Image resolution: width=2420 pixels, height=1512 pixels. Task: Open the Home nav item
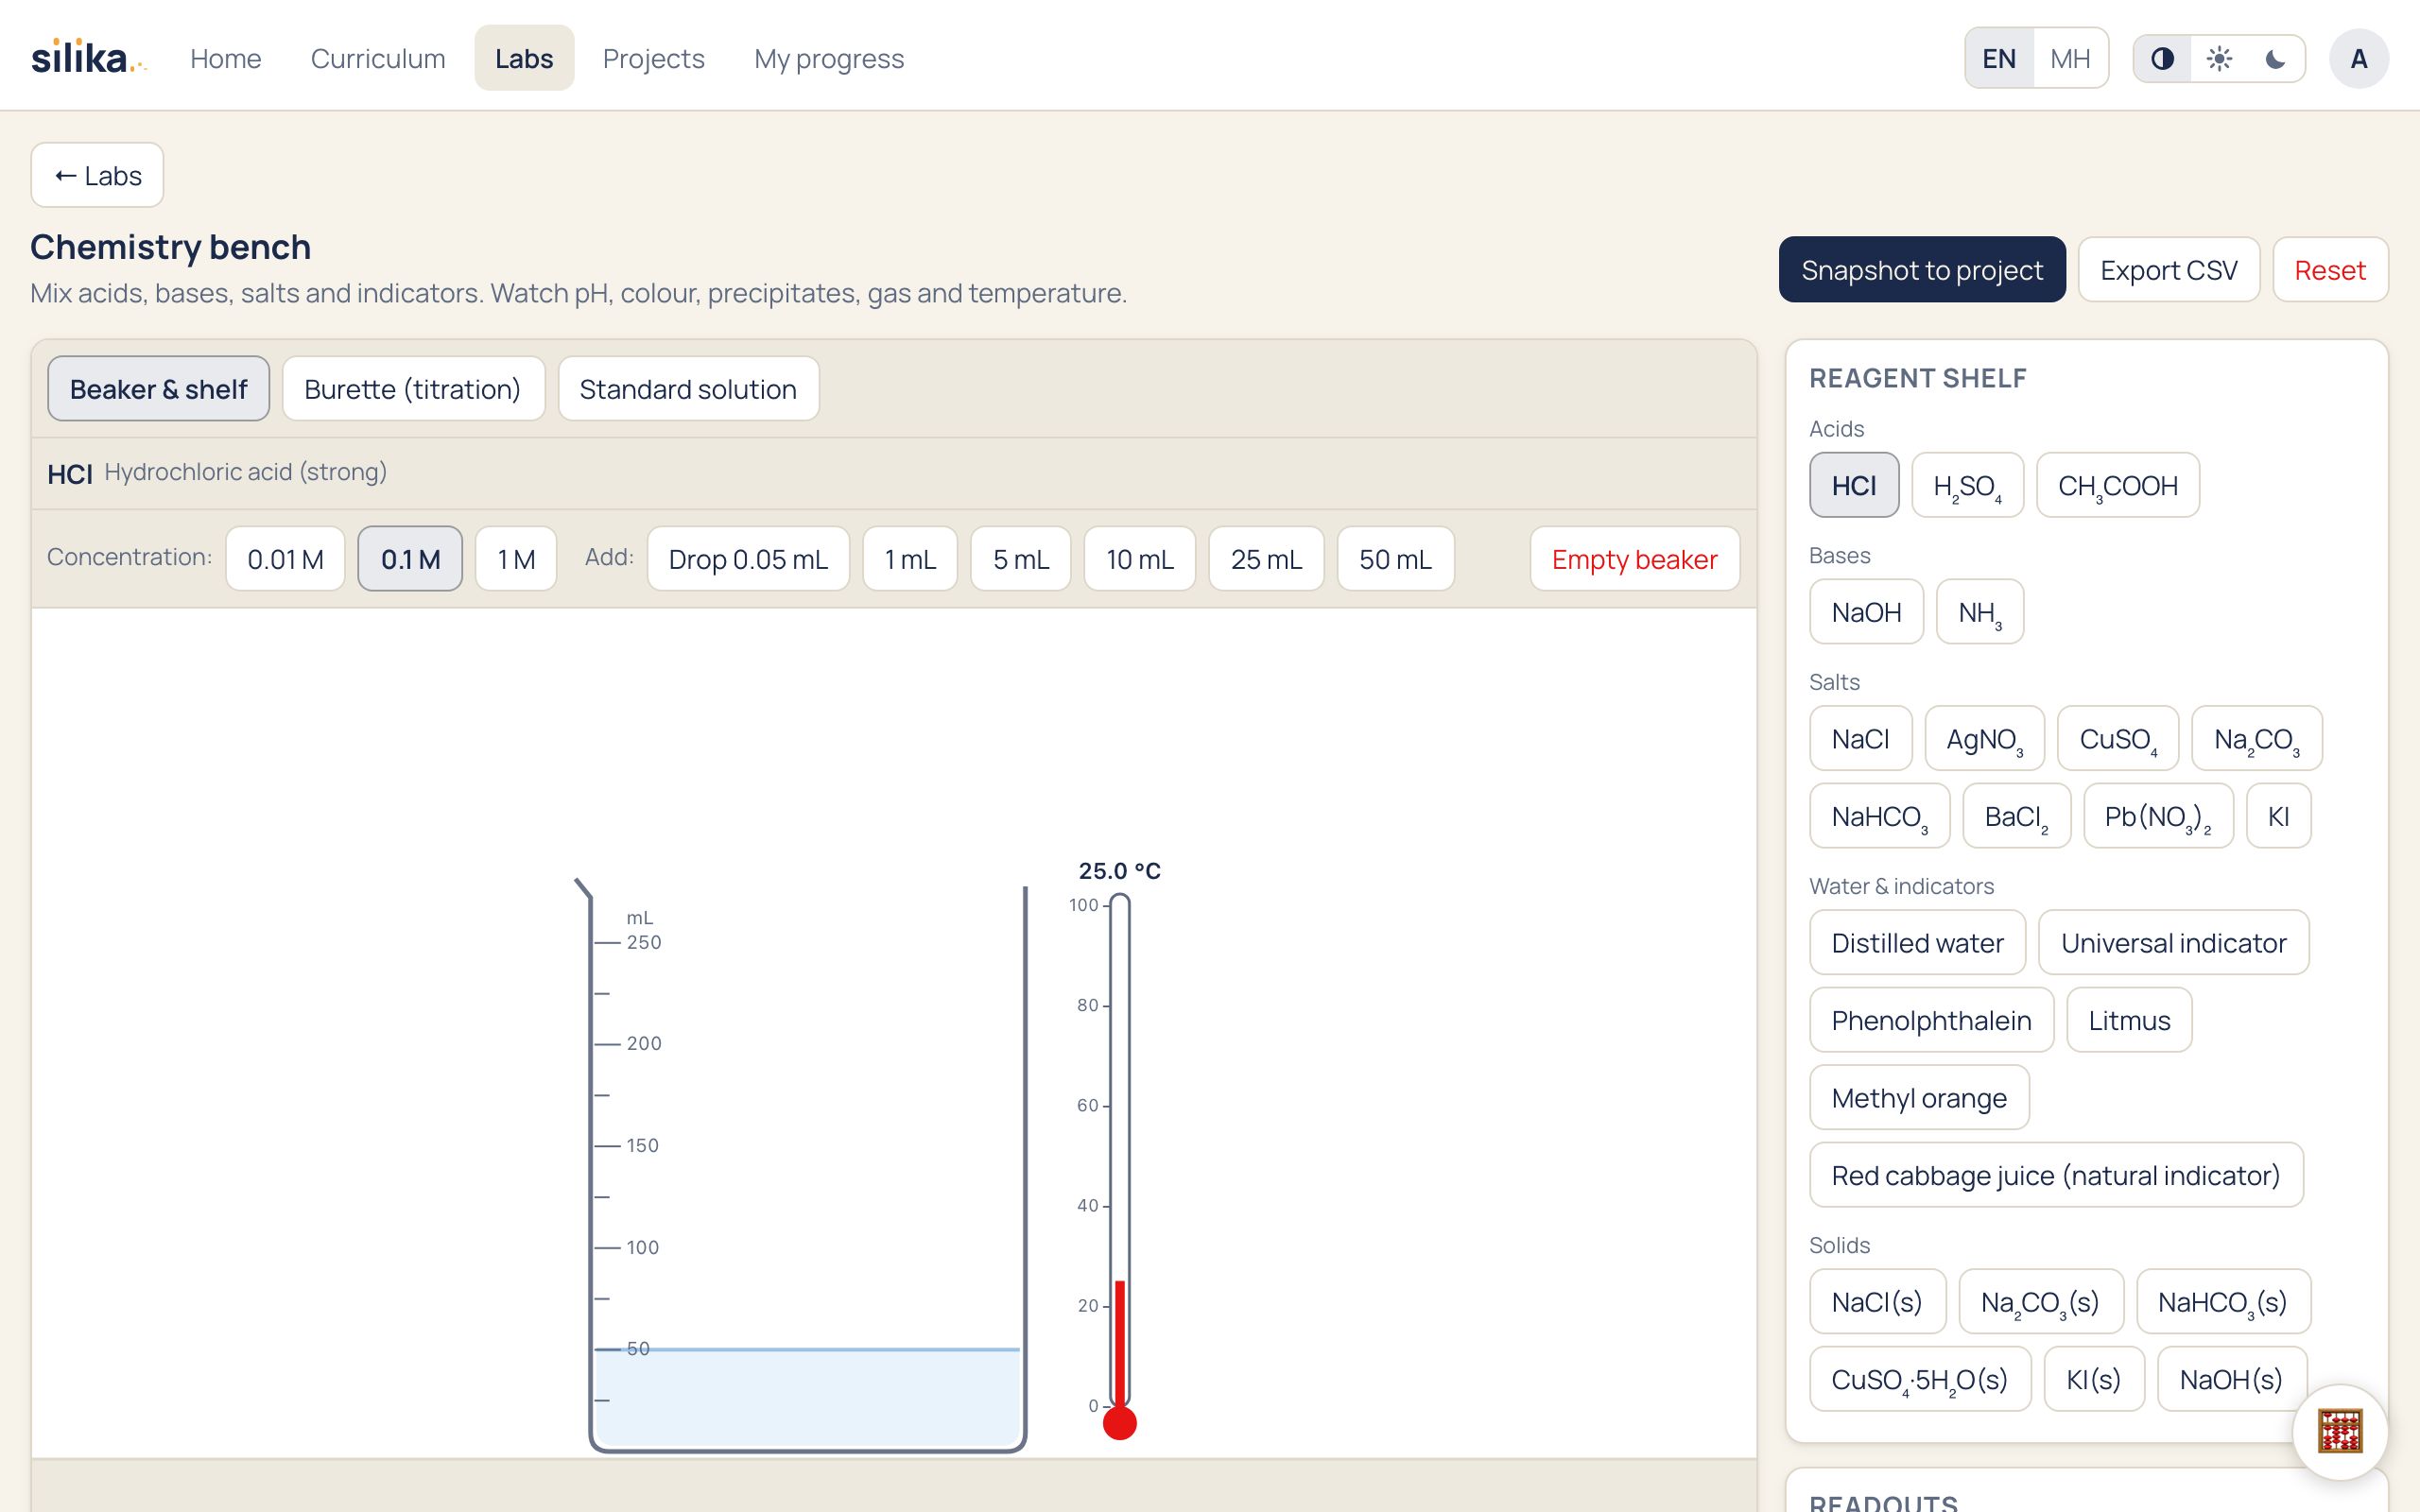[x=225, y=58]
